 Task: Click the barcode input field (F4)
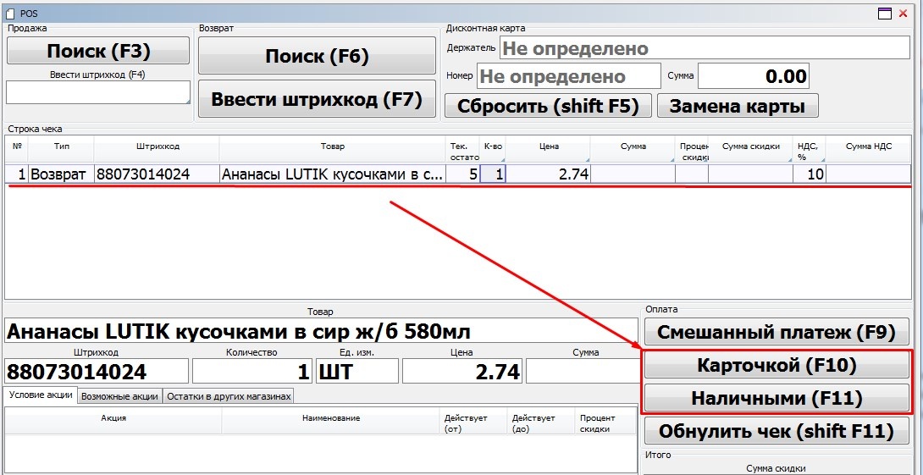coord(98,92)
